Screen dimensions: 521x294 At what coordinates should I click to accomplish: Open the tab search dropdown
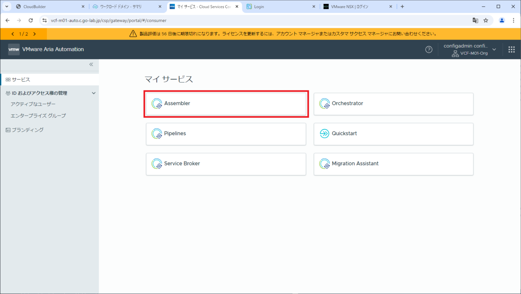(7, 7)
